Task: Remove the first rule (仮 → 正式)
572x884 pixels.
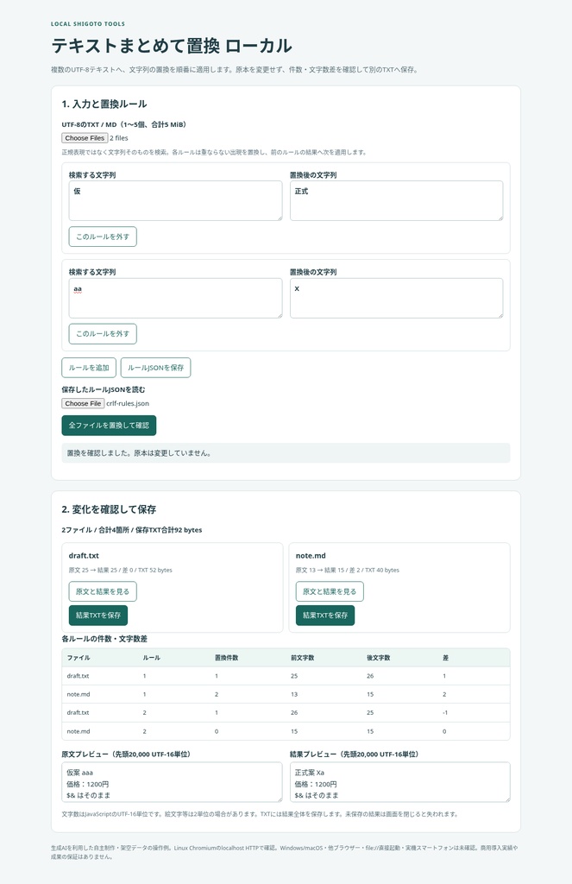Action: point(103,237)
